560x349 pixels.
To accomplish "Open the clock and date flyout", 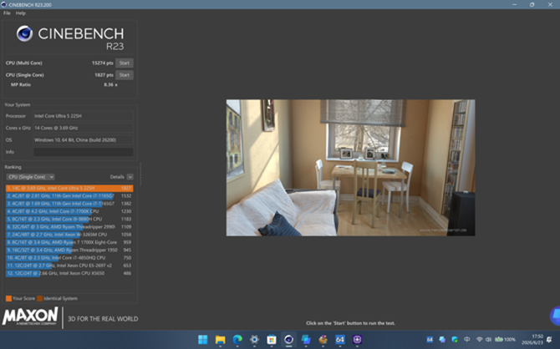I will (x=532, y=339).
